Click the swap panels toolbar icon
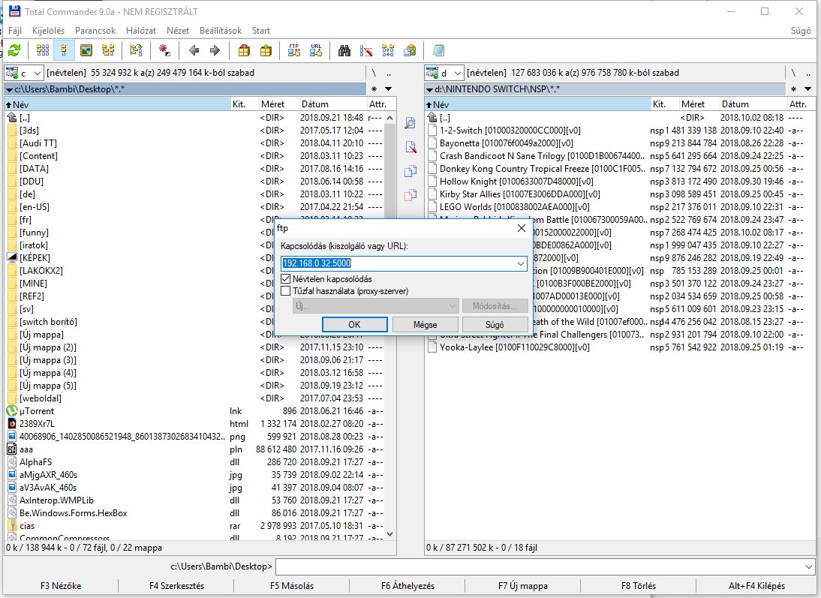This screenshot has width=821, height=598. pyautogui.click(x=136, y=51)
